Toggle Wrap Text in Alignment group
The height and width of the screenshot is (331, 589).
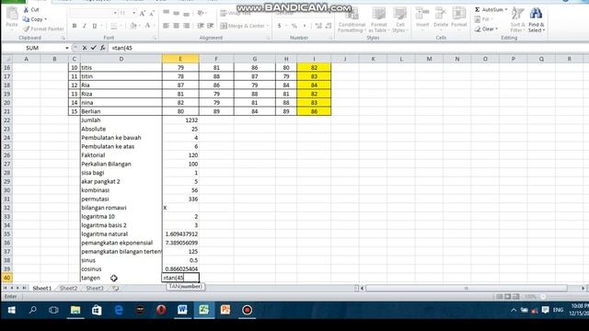(x=236, y=14)
